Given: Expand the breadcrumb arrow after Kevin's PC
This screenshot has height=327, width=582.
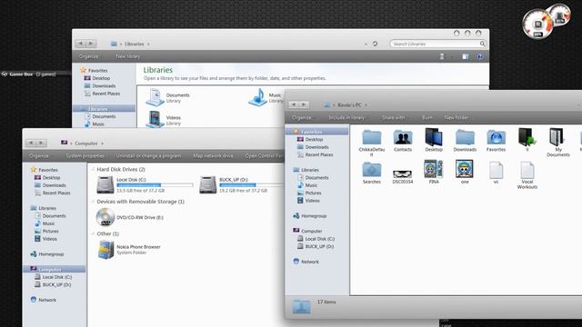Looking at the screenshot, I should 366,105.
